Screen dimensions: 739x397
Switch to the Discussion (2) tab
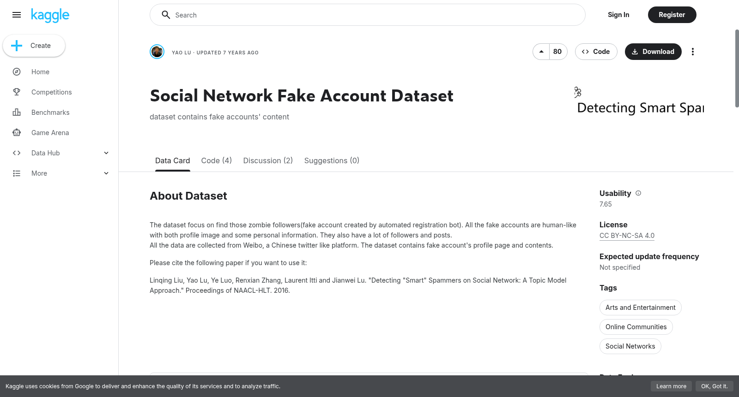268,160
